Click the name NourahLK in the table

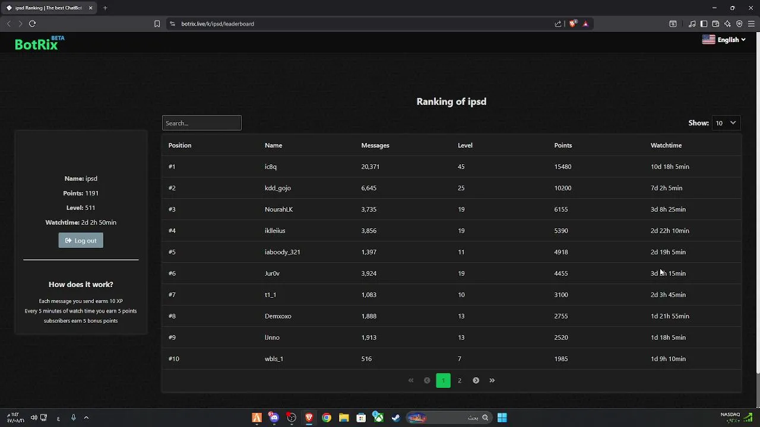(279, 209)
